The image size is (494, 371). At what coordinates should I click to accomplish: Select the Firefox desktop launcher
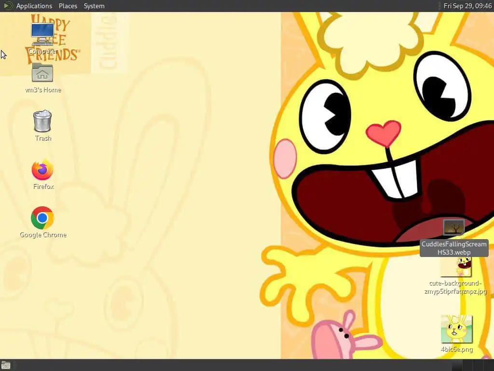tap(42, 170)
